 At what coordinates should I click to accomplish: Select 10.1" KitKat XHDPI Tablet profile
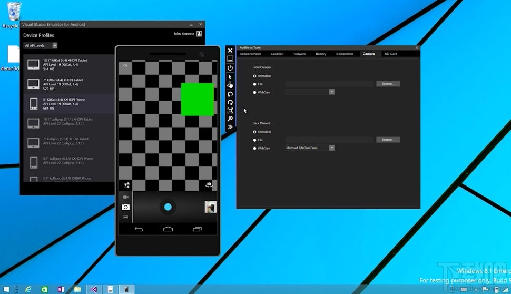coord(69,64)
